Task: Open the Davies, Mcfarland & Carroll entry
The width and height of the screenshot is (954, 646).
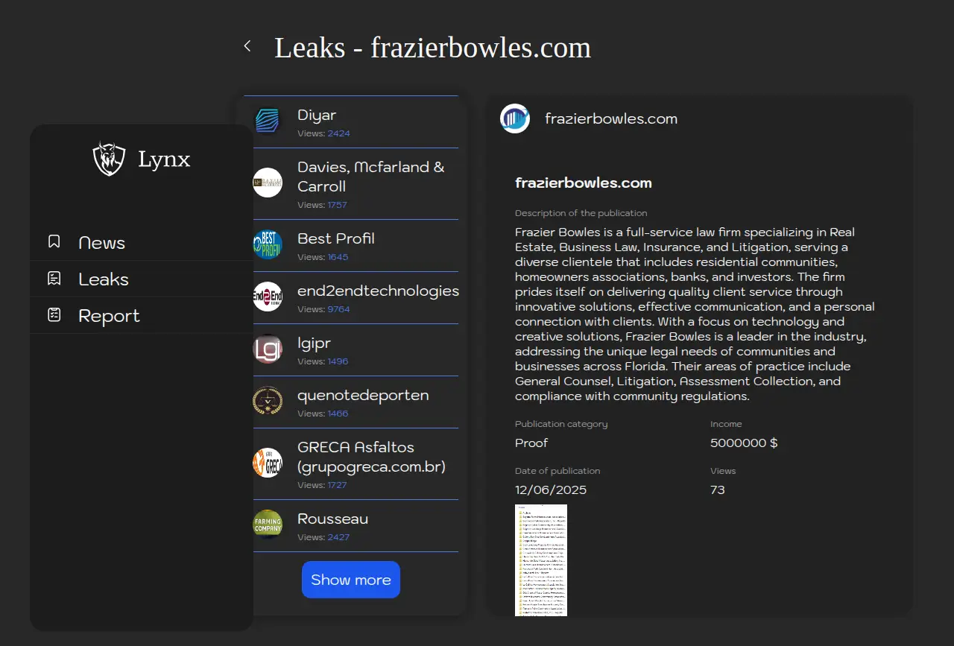Action: [x=370, y=177]
